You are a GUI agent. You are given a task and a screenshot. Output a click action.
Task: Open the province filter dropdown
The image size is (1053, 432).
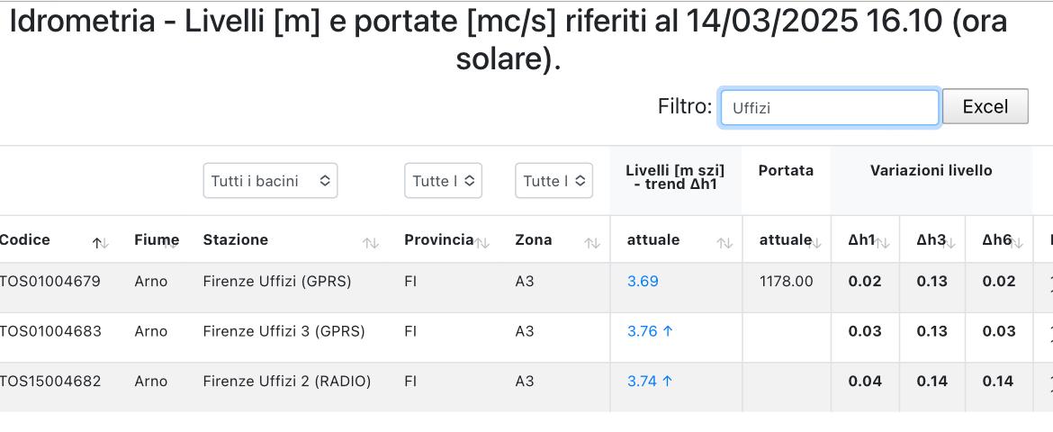(x=443, y=181)
